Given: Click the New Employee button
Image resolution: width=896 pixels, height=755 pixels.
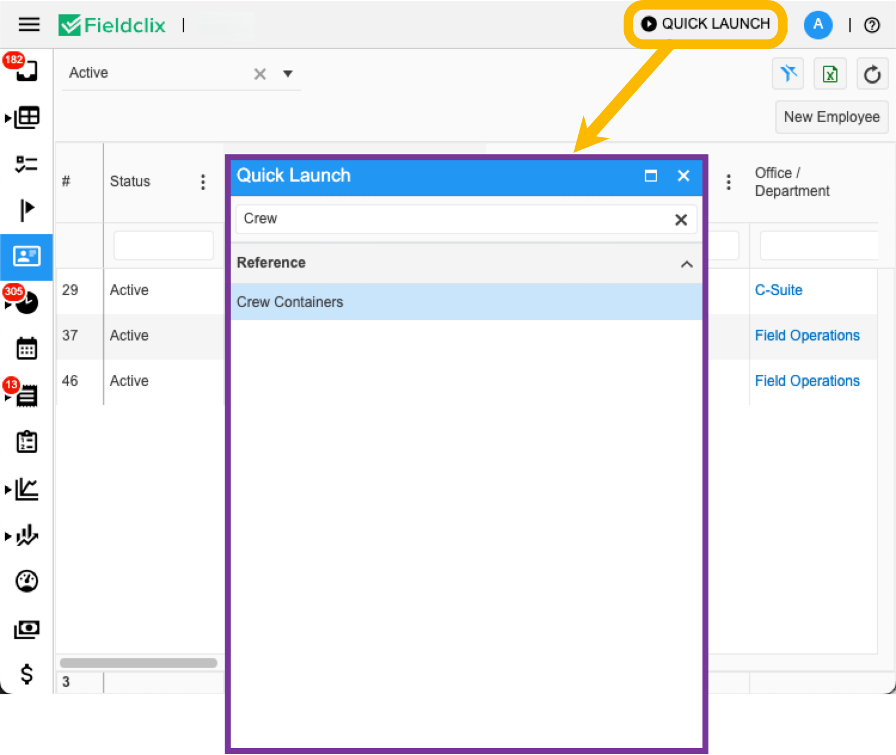Looking at the screenshot, I should point(831,117).
